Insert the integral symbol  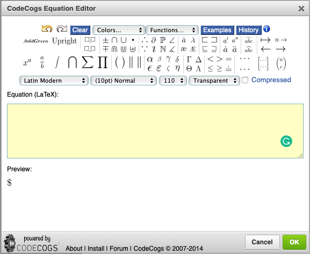[57, 63]
